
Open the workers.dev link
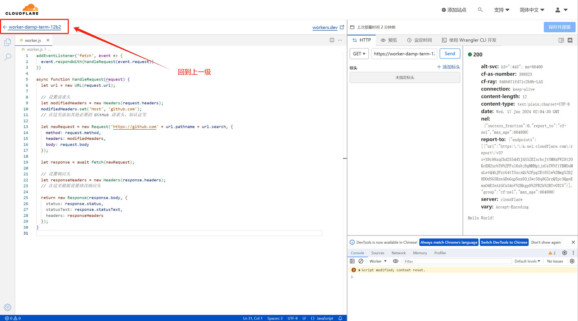coord(325,27)
